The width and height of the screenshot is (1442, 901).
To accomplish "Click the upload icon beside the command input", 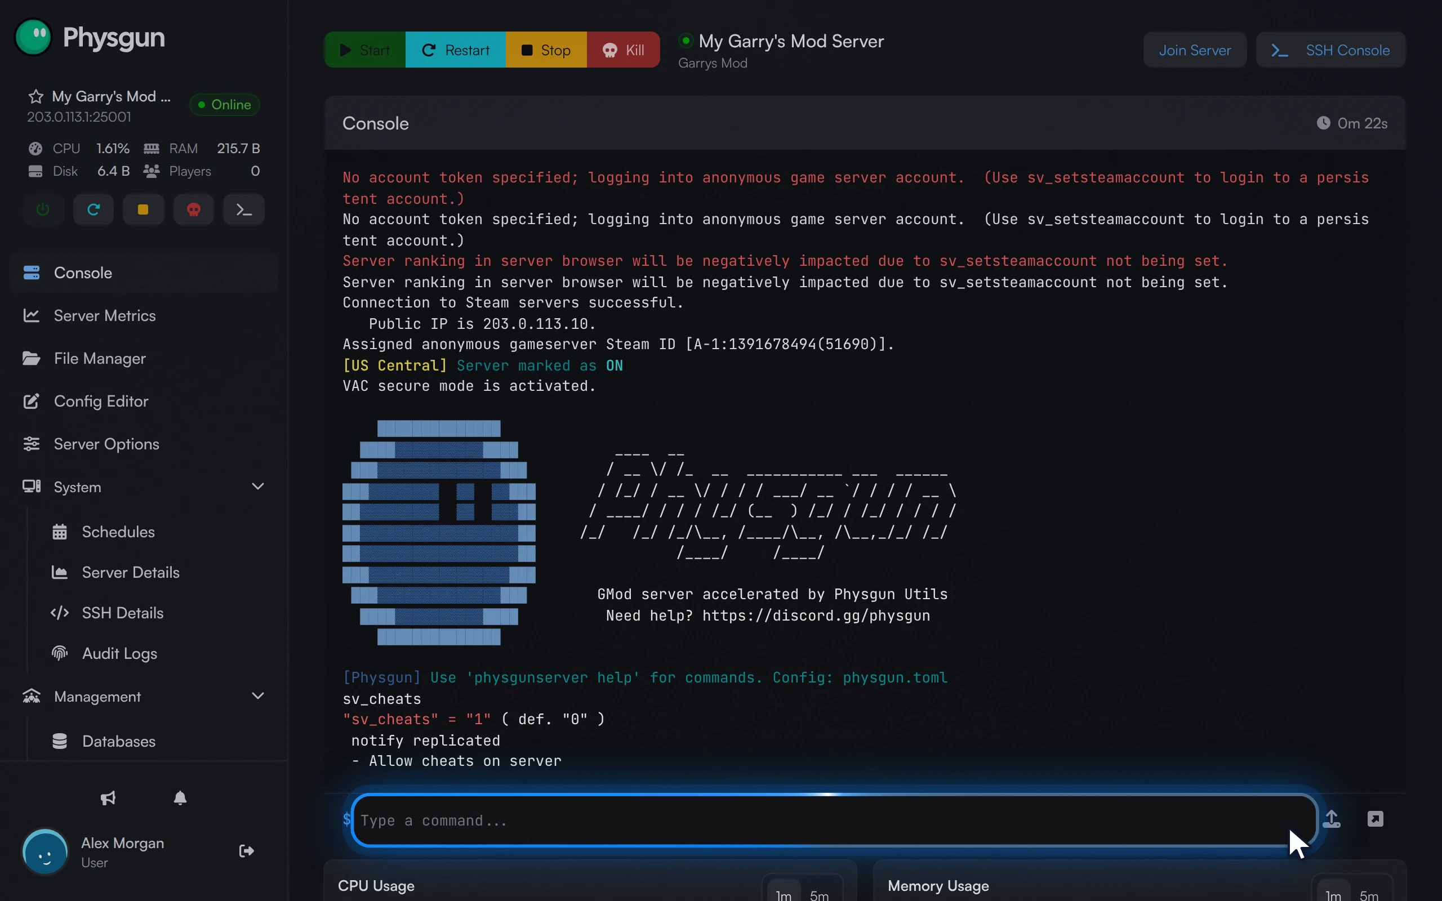I will tap(1331, 819).
